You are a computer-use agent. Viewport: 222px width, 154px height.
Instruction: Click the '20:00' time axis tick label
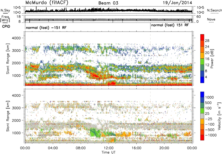tap(164, 148)
